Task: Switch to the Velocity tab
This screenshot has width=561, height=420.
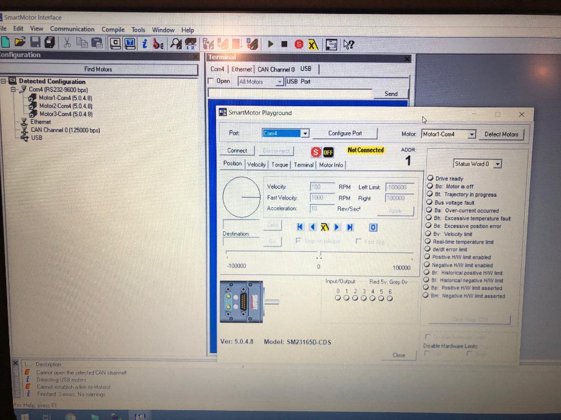Action: (256, 164)
